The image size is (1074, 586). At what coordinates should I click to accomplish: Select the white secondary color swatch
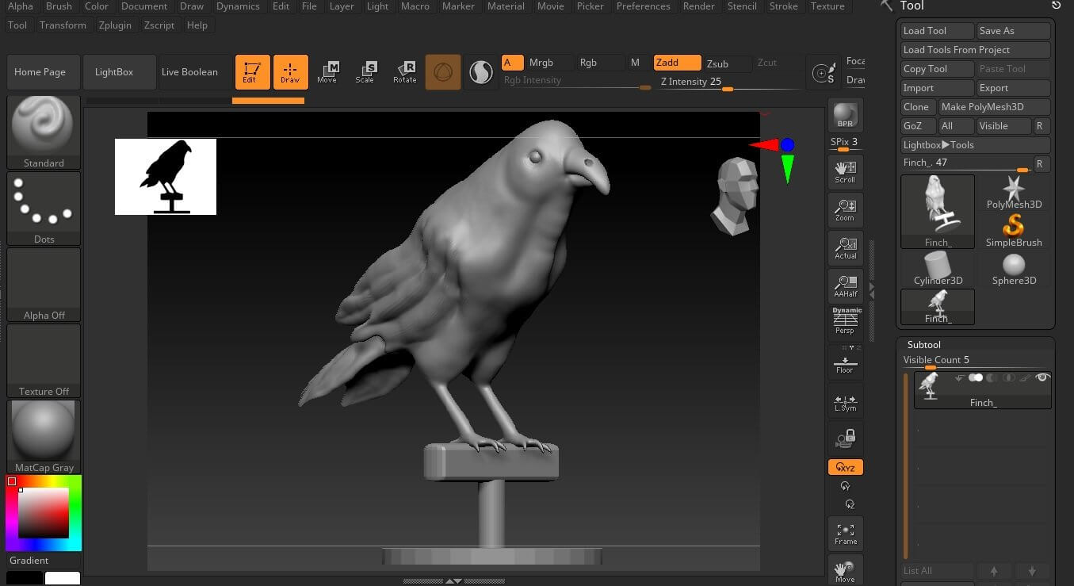pyautogui.click(x=62, y=578)
